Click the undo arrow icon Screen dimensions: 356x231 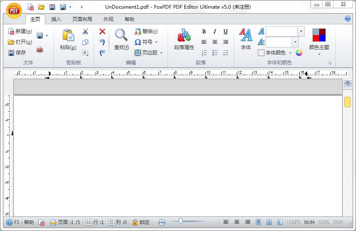pyautogui.click(x=102, y=42)
